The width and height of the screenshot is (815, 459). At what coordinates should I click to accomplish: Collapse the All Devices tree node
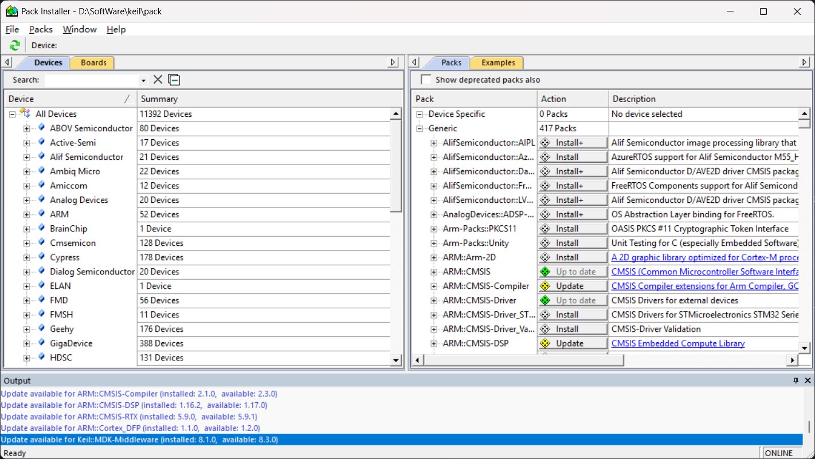(13, 114)
